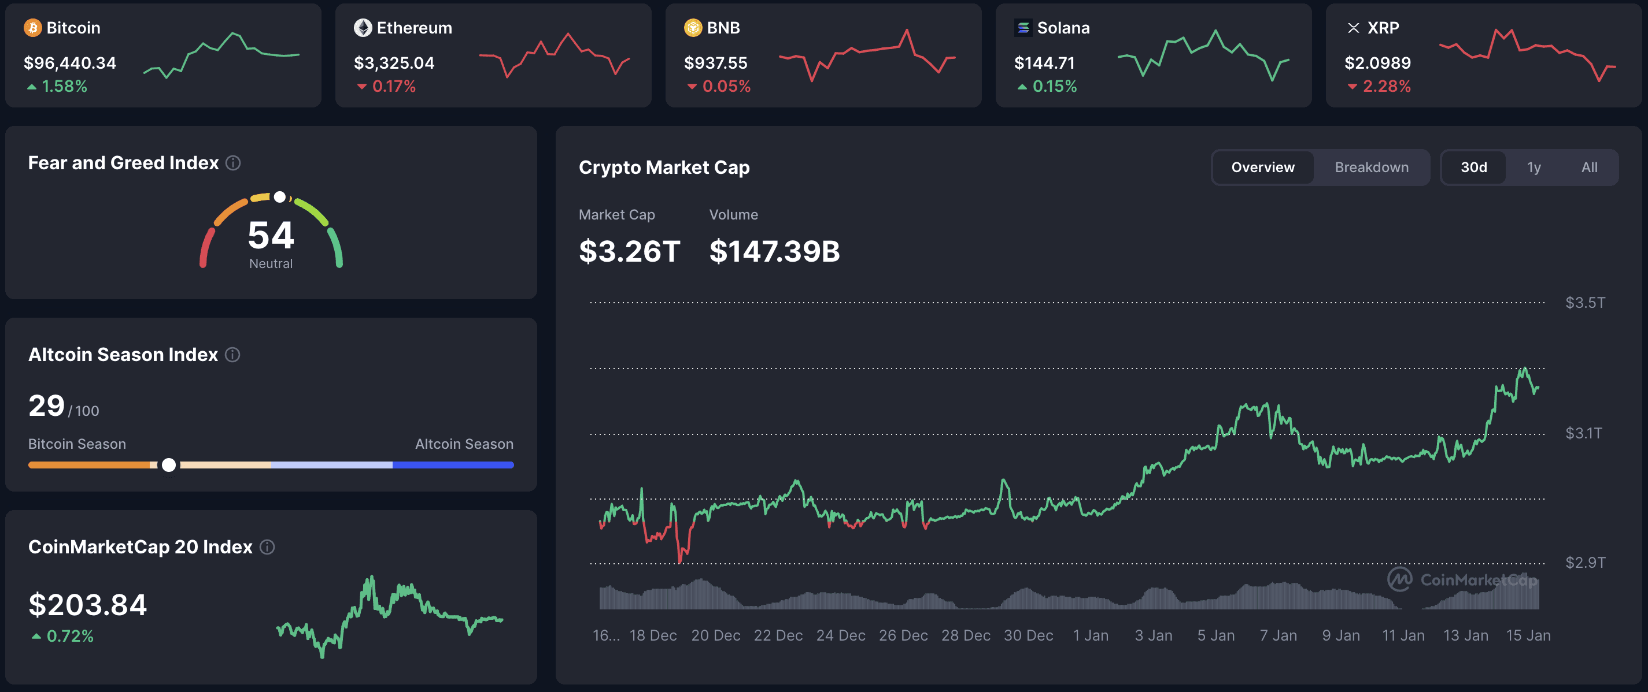Click the Altcoin Season Index slider handle
Screen dimensions: 1648x692
(x=169, y=465)
